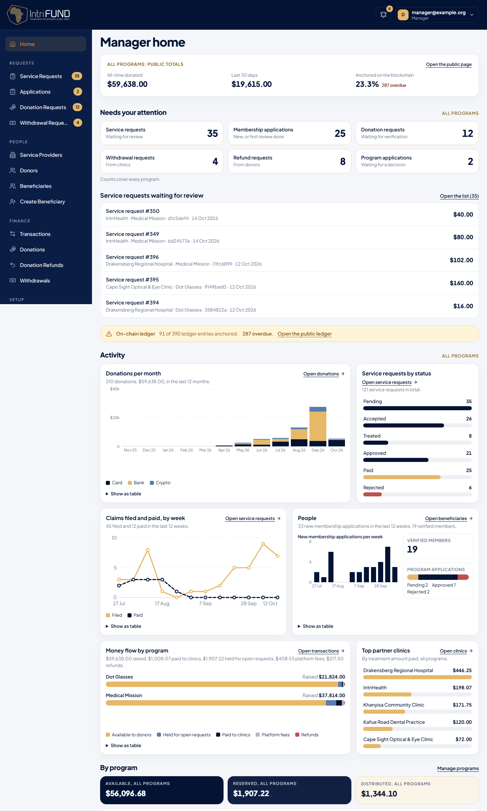Click the Donation Requests sidebar icon

(13, 107)
